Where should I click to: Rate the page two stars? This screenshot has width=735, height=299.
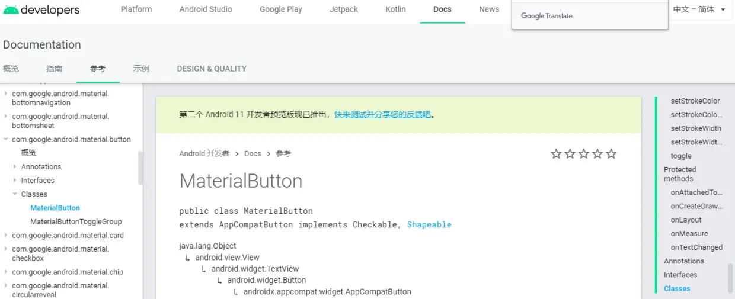pos(570,154)
